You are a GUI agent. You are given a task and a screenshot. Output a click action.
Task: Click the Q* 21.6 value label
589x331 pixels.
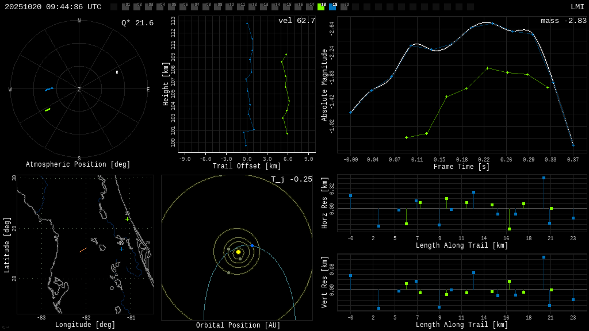(x=137, y=23)
